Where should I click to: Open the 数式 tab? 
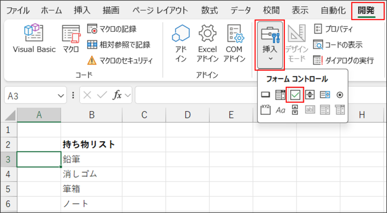tap(209, 10)
